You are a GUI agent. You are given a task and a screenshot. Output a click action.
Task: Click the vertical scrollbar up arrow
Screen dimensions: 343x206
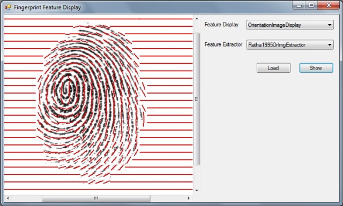click(197, 19)
